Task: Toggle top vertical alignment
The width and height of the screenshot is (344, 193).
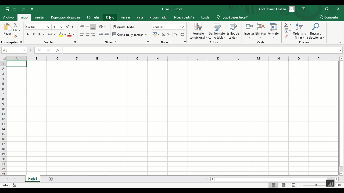Action: coord(82,27)
